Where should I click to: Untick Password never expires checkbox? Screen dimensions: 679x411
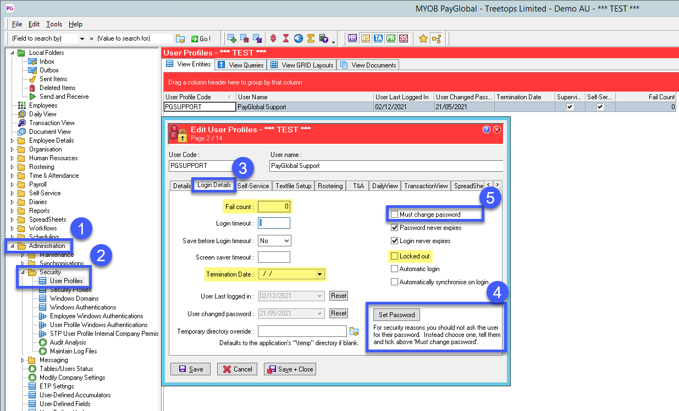(x=394, y=228)
